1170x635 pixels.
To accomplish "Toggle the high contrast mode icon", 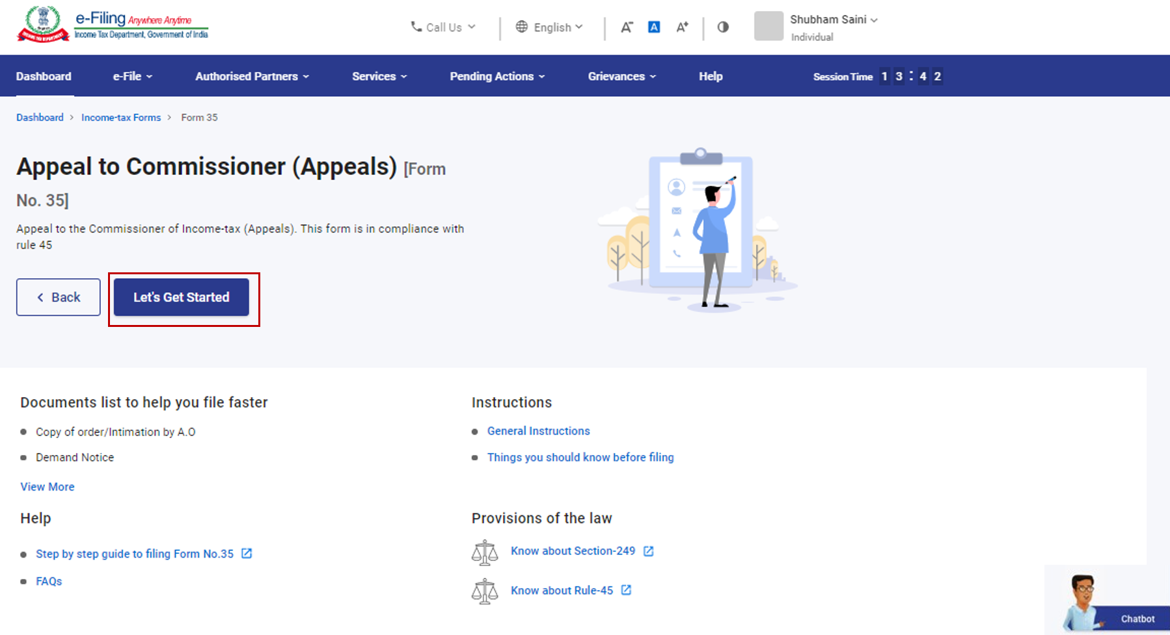I will (723, 27).
